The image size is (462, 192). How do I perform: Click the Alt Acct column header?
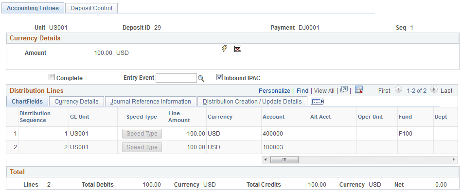(x=320, y=117)
